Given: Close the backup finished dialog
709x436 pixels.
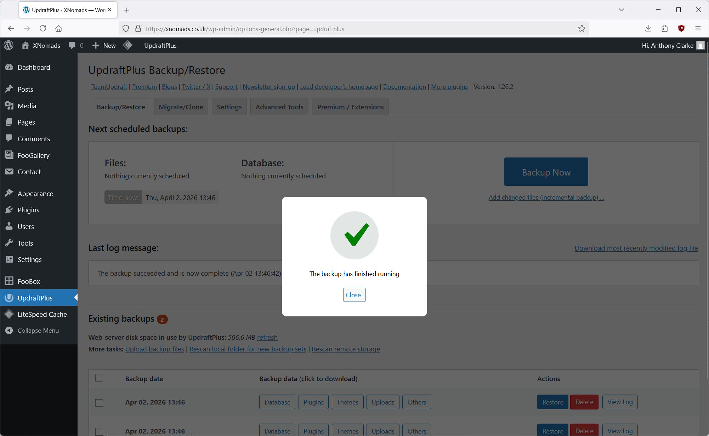Looking at the screenshot, I should 354,295.
